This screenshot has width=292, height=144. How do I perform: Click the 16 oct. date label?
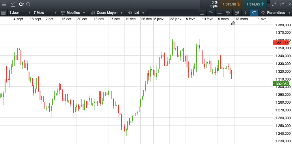pyautogui.click(x=66, y=19)
